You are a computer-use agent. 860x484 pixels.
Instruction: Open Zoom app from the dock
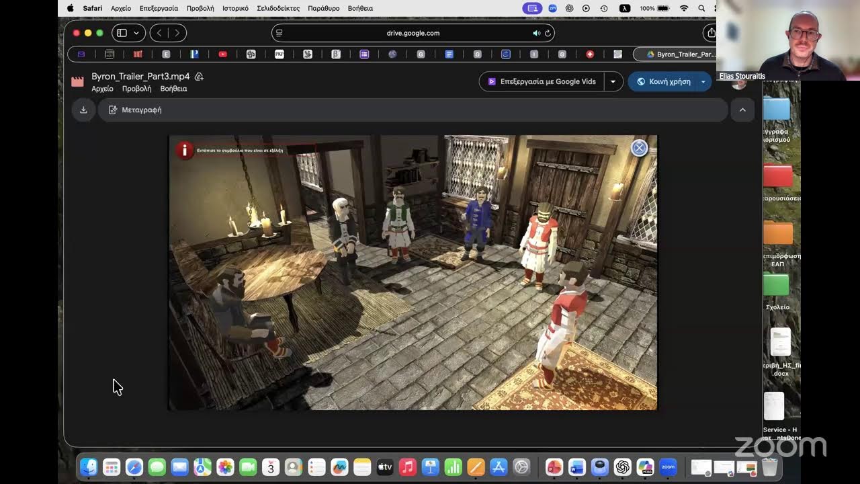pos(668,467)
